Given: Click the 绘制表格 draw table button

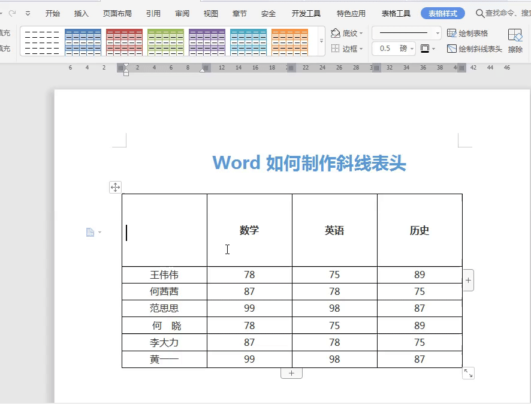Looking at the screenshot, I should (467, 33).
